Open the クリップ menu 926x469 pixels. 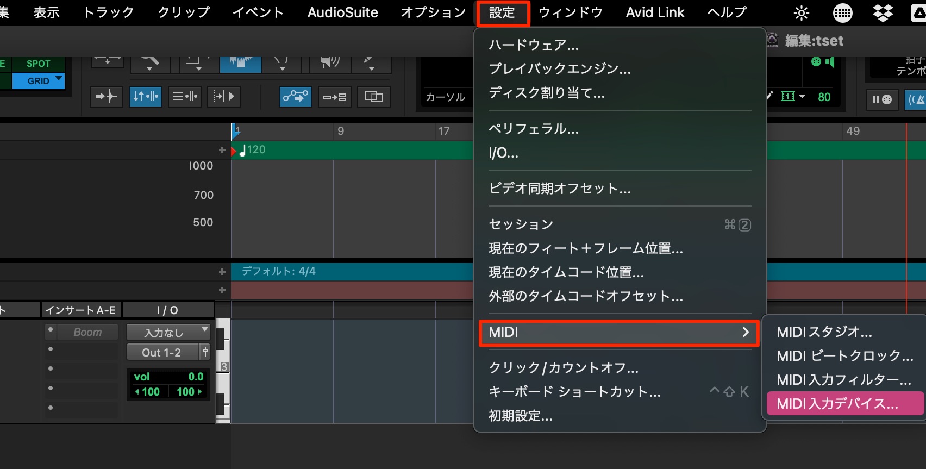pos(184,12)
